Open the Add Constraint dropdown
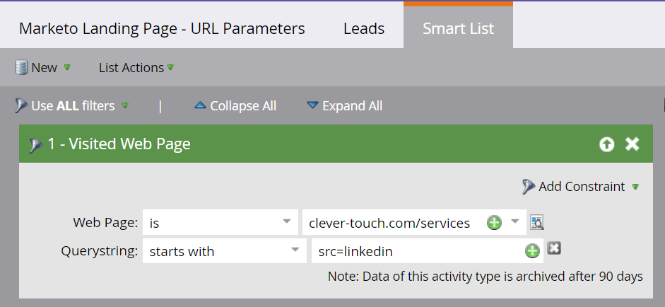This screenshot has width=665, height=307. 581,187
